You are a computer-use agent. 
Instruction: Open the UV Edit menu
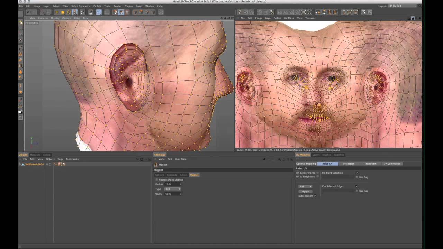(x=97, y=6)
